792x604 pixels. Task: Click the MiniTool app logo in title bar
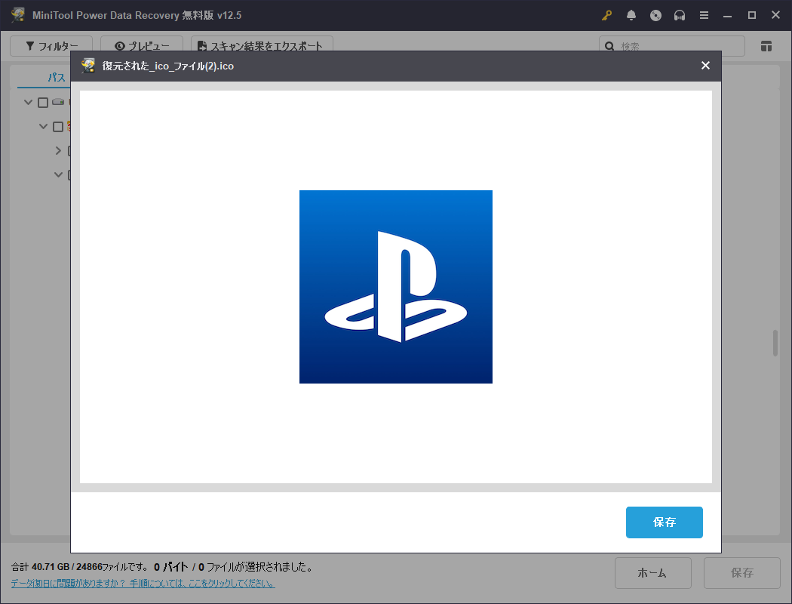(18, 14)
